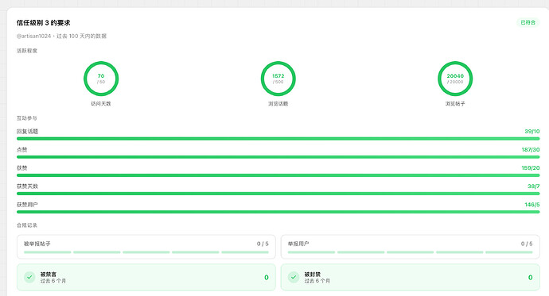Click the 活跃程度 section label
This screenshot has height=296, width=549.
point(27,51)
